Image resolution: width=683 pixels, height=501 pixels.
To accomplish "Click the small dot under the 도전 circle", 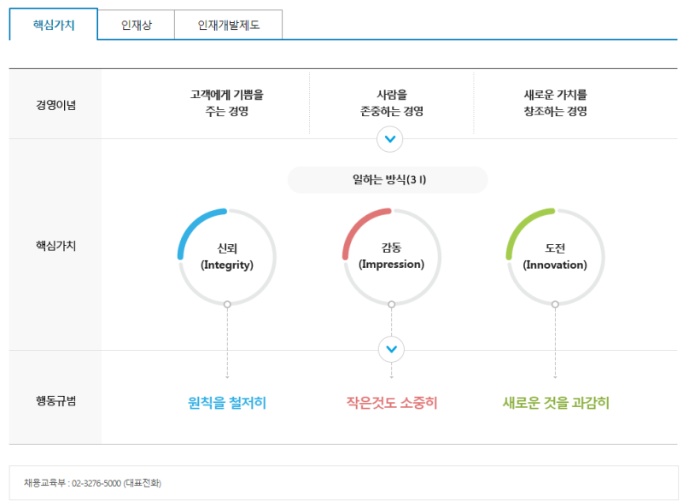I will (x=555, y=304).
